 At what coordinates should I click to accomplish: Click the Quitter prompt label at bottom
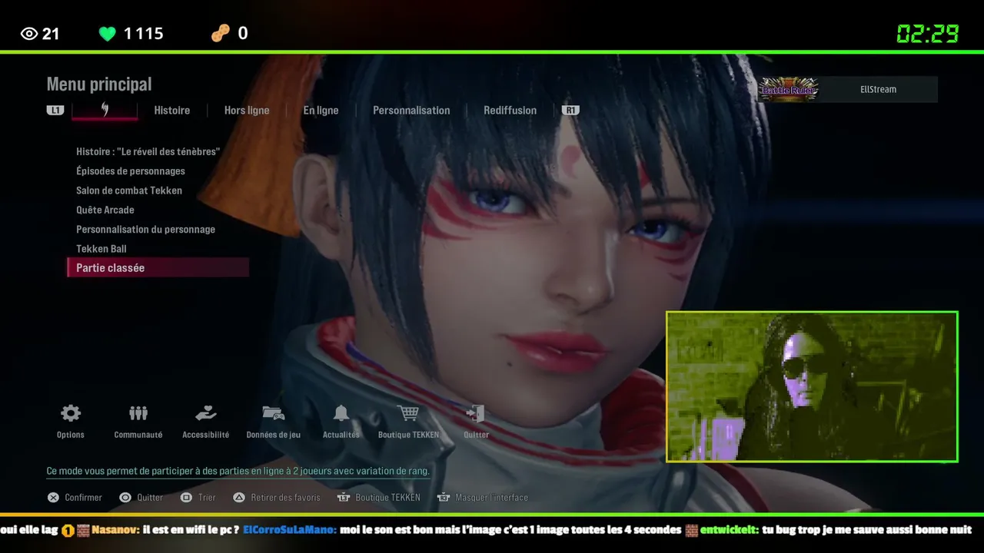(150, 498)
